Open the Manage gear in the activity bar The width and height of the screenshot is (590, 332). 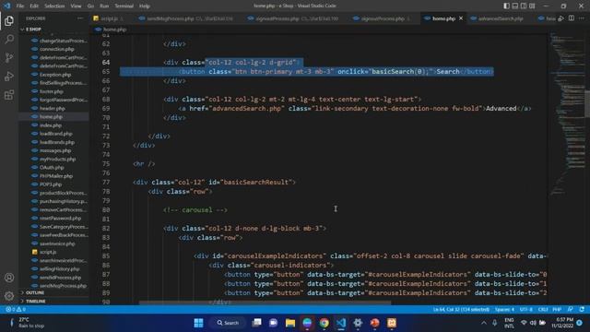(9, 296)
